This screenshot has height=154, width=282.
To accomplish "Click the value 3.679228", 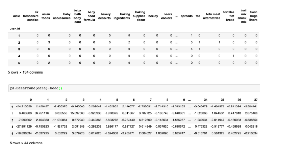I will click(78, 133).
